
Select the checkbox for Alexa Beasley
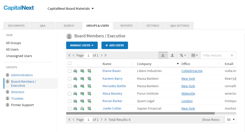[x=70, y=94]
